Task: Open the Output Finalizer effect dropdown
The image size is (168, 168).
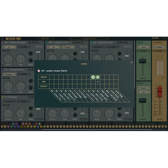Action: (x=160, y=47)
